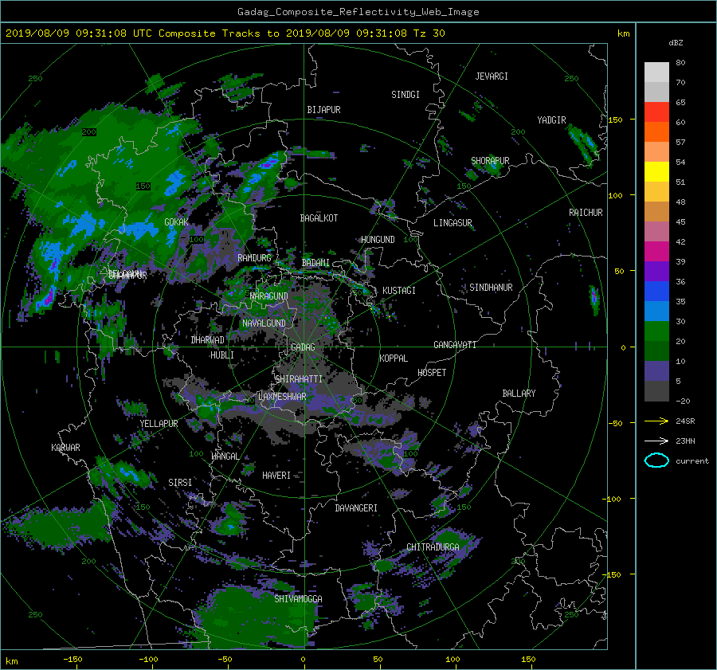Click the HUBLI city label
The image size is (717, 670).
[x=222, y=355]
